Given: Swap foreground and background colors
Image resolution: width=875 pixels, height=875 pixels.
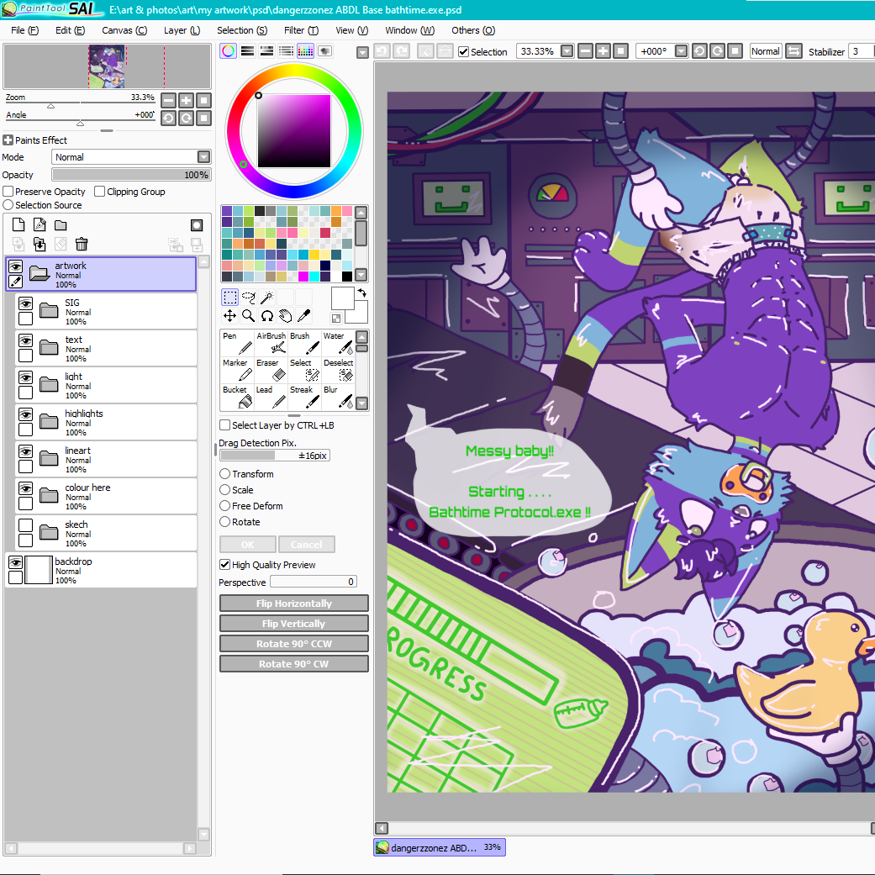Looking at the screenshot, I should pos(361,293).
